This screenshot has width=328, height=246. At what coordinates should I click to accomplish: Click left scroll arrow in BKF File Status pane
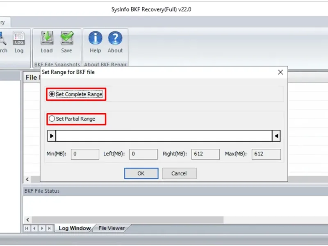pyautogui.click(x=27, y=220)
